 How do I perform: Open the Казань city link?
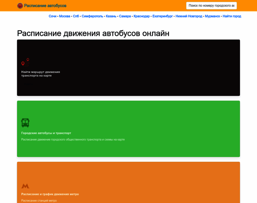[111, 16]
